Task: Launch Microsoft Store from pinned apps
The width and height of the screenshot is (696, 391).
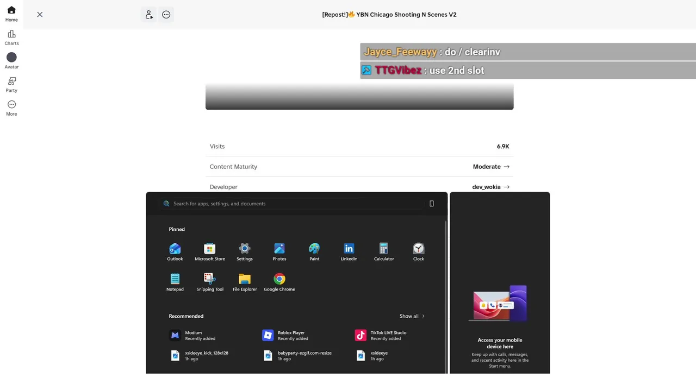Action: click(x=210, y=252)
